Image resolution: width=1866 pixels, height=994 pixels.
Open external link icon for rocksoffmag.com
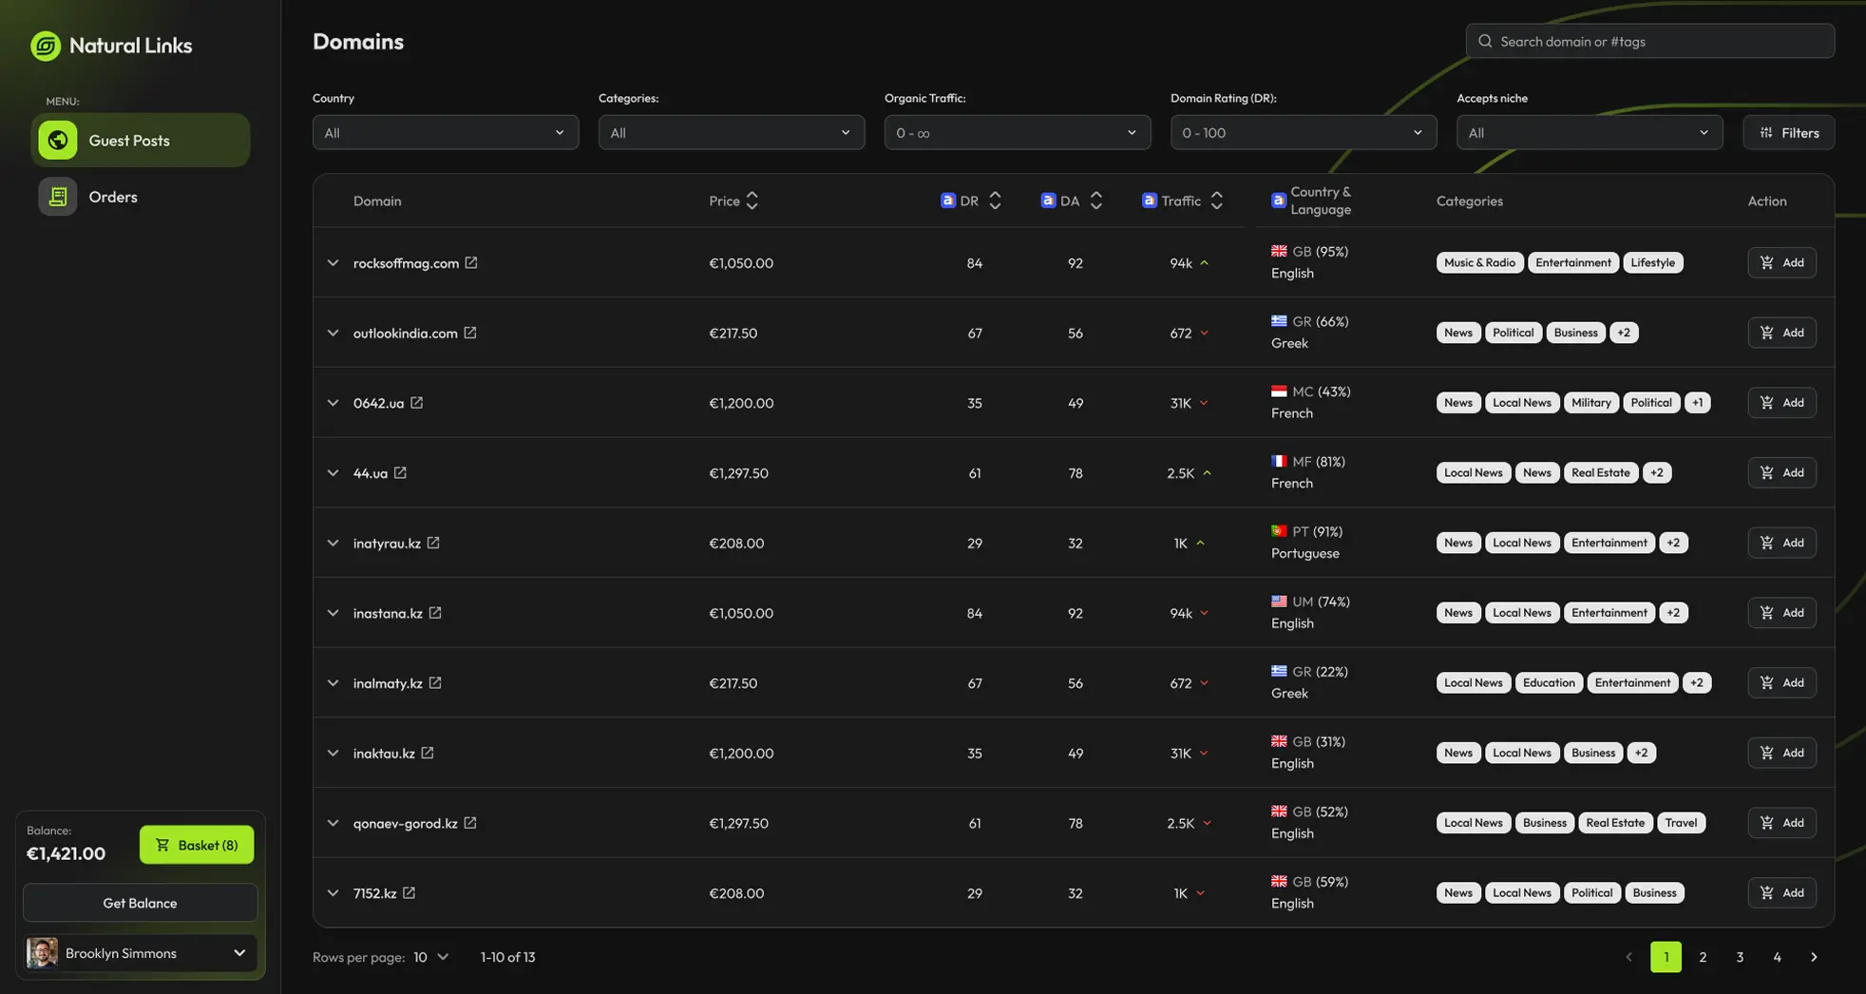tap(471, 263)
